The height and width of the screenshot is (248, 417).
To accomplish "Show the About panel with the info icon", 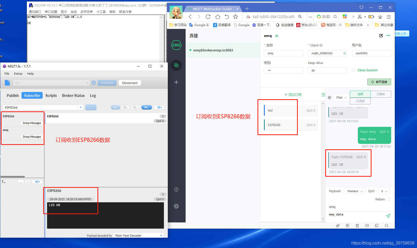I will (176, 189).
